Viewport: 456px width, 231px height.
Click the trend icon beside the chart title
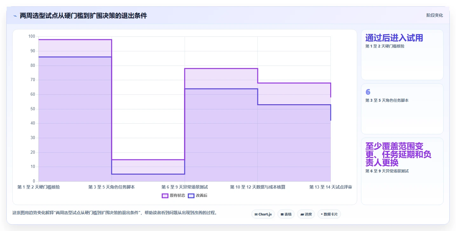[15, 16]
